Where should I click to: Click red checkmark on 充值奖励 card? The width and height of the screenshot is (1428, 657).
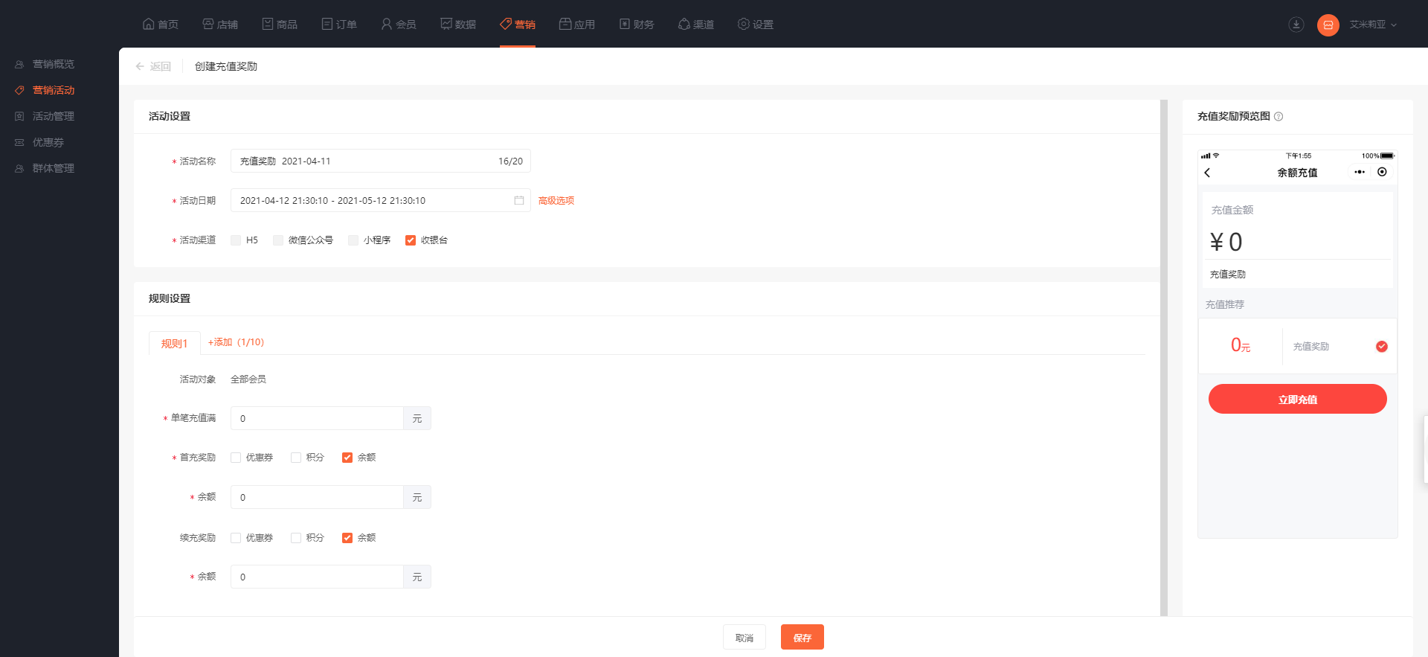tap(1382, 346)
